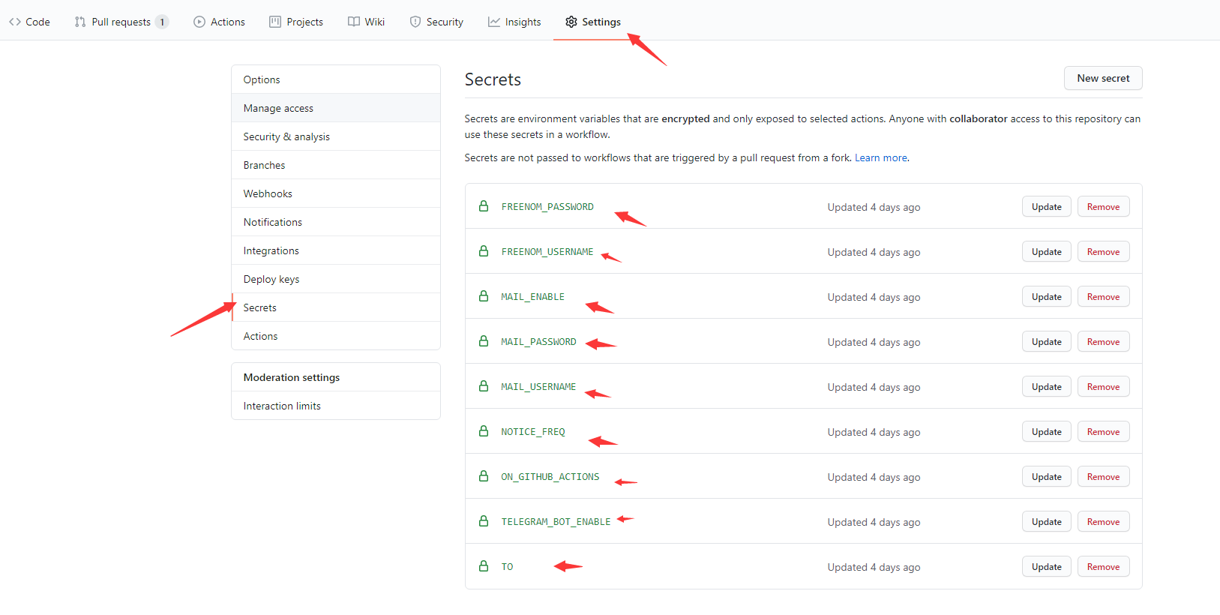The height and width of the screenshot is (615, 1220).
Task: Go to the Code tab
Action: pyautogui.click(x=30, y=22)
